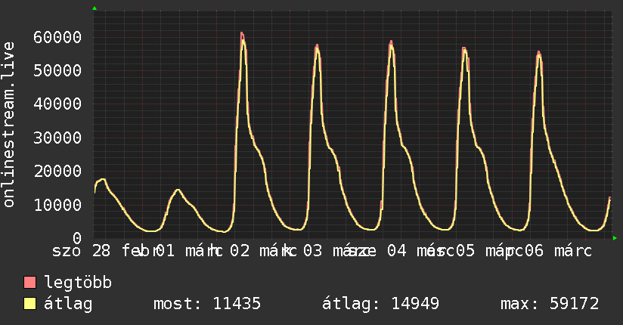Screen dimensions: 623x325
Task: Click the most: 11435 value
Action: click(x=207, y=304)
